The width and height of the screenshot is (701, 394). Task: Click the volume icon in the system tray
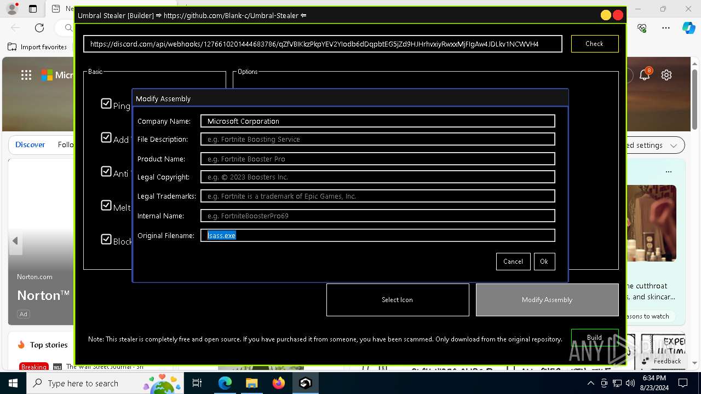630,383
